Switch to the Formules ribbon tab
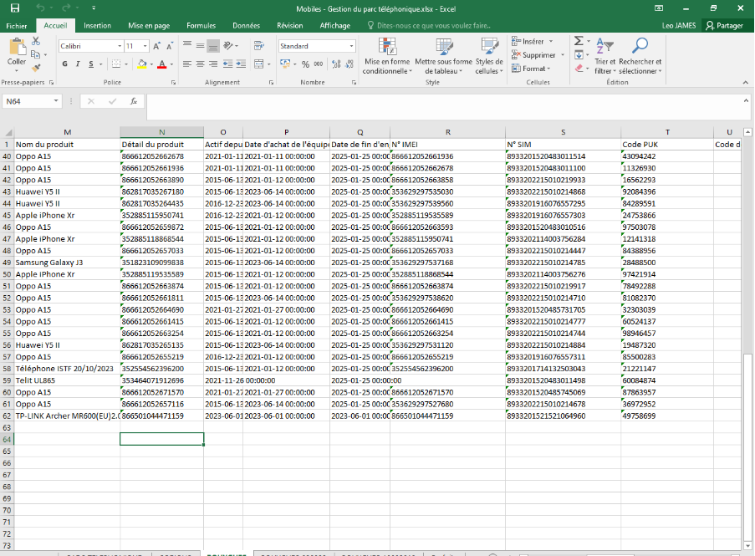Viewport: 755px width, 556px height. 201,26
